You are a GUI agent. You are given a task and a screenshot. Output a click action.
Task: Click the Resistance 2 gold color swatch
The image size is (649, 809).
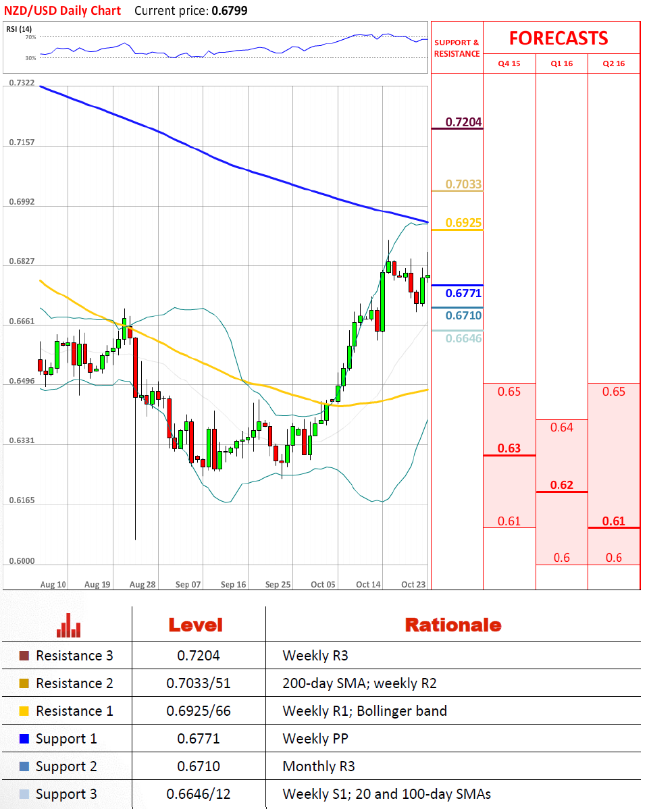[24, 683]
